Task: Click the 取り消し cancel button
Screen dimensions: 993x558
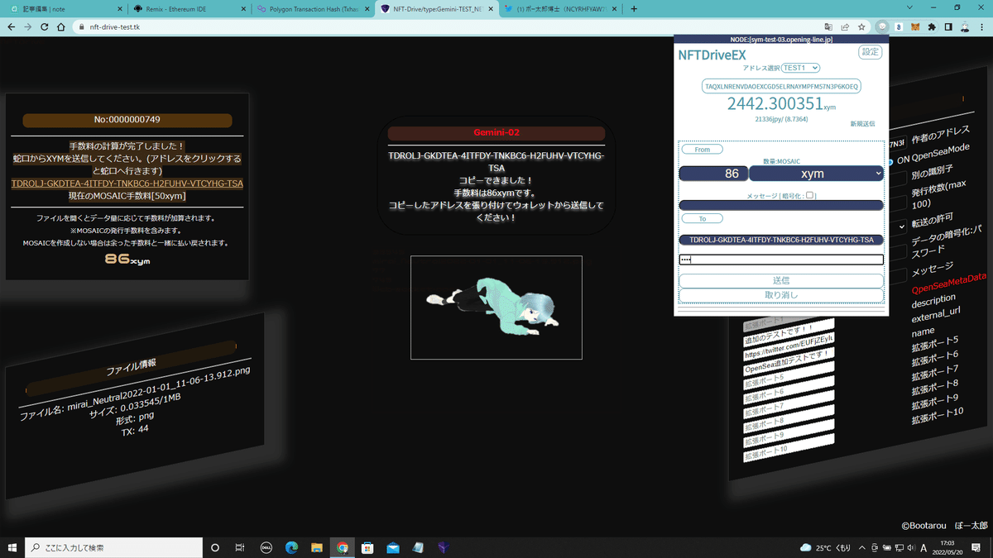Action: pos(781,295)
